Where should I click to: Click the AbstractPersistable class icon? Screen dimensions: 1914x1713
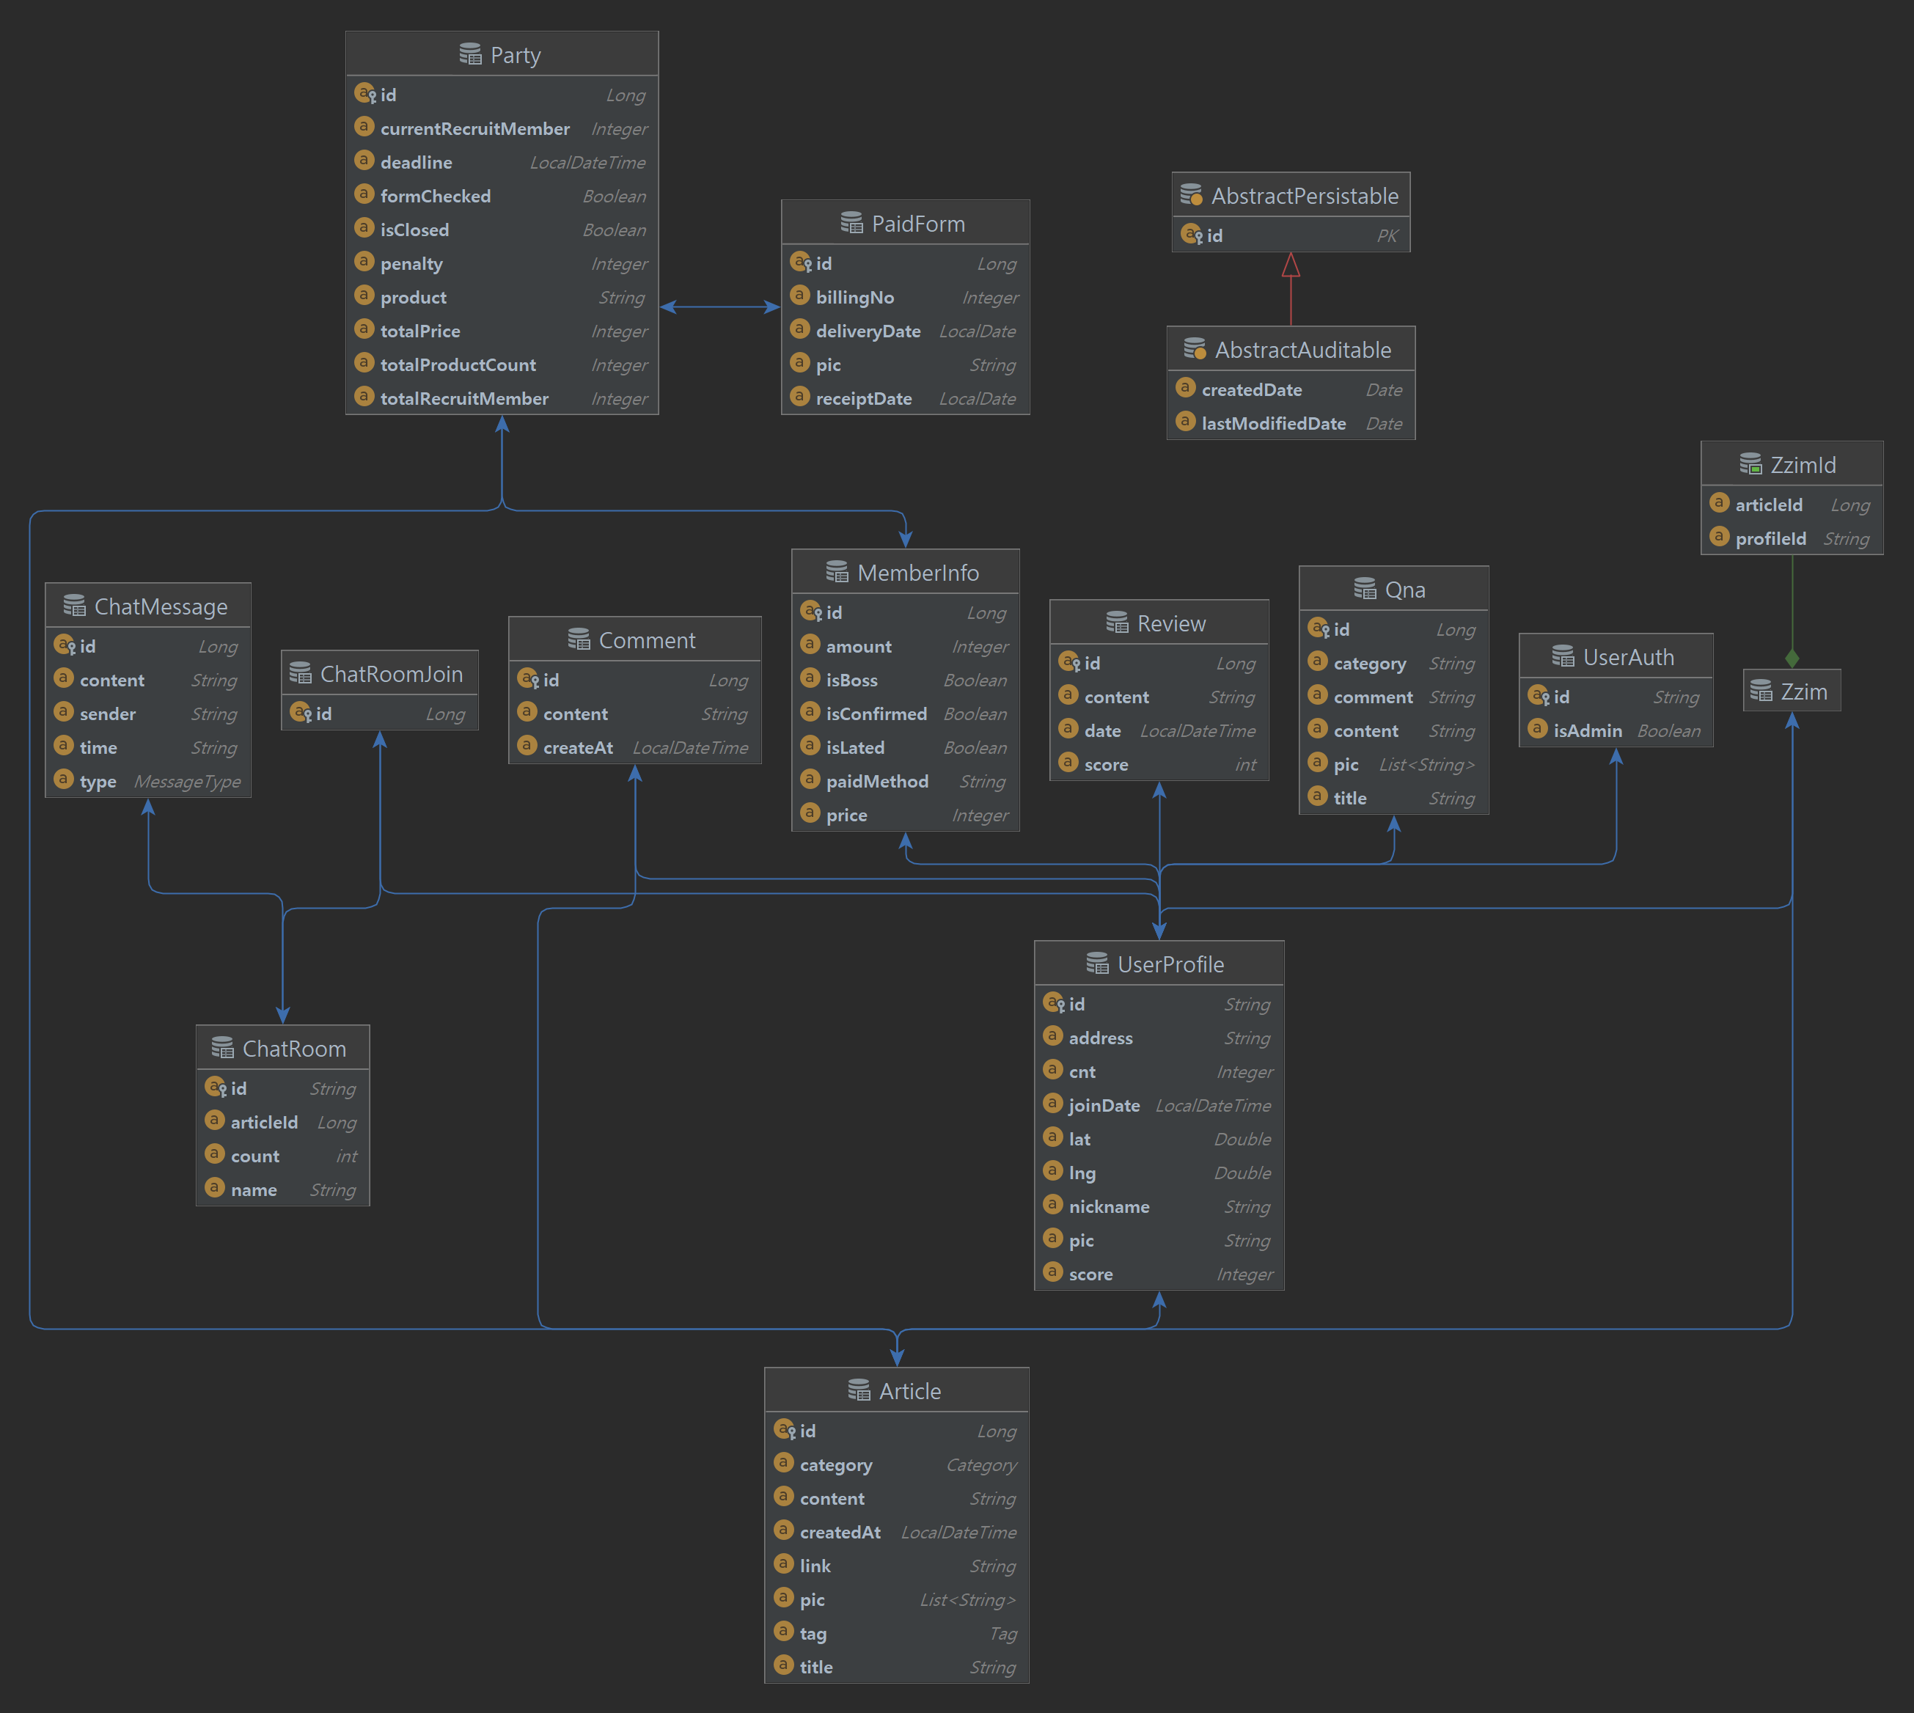(x=1190, y=196)
